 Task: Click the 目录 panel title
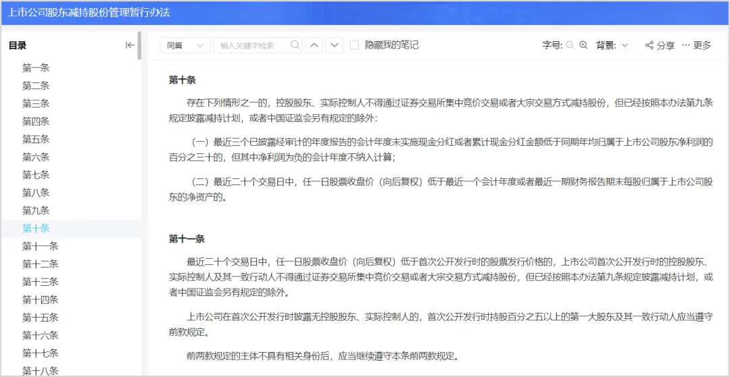(18, 45)
